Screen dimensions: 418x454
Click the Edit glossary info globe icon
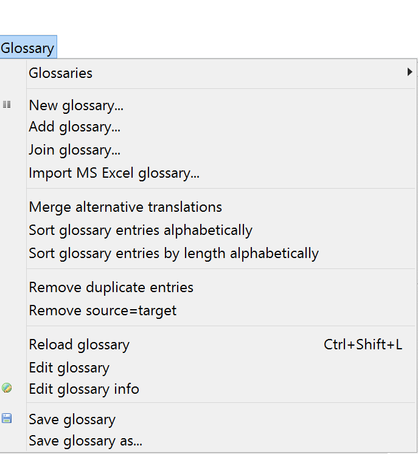(x=7, y=388)
